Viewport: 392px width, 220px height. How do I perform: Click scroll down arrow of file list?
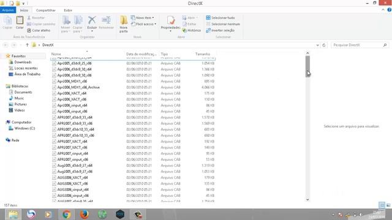tap(307, 199)
